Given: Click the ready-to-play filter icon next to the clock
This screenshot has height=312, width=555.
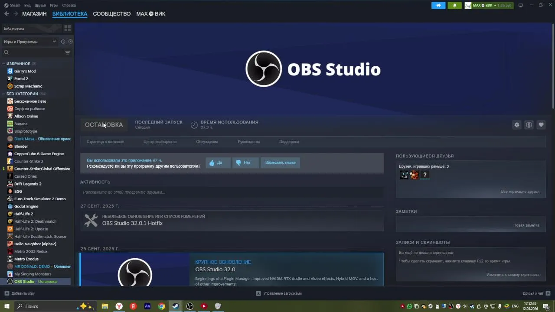Looking at the screenshot, I should pos(70,42).
